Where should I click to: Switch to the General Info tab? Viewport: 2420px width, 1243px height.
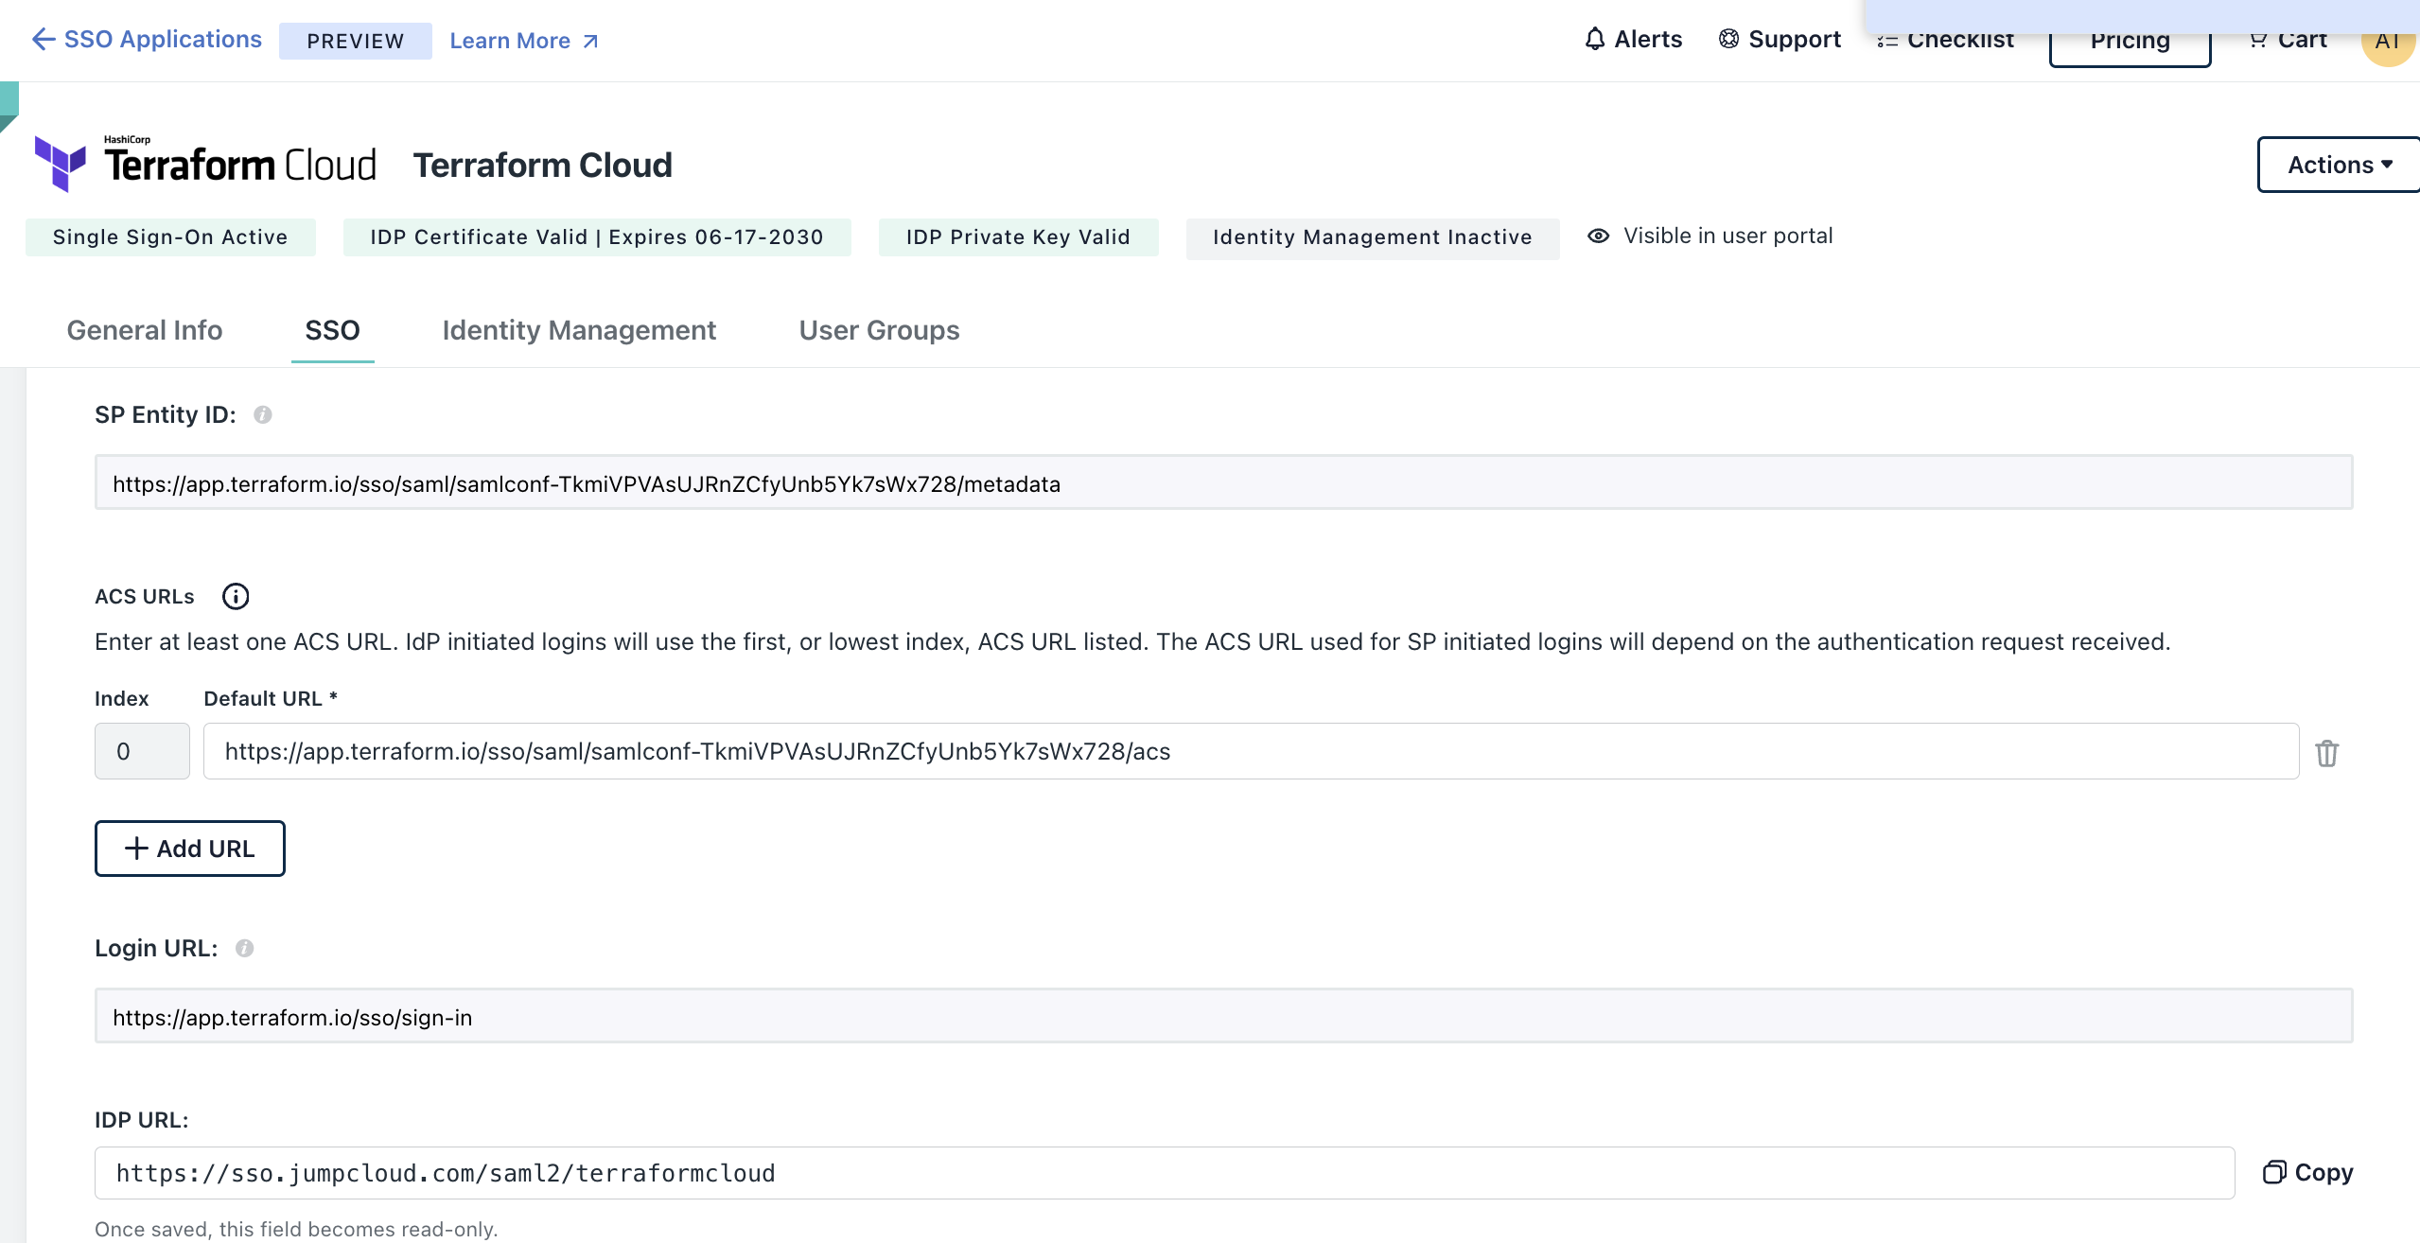click(145, 330)
